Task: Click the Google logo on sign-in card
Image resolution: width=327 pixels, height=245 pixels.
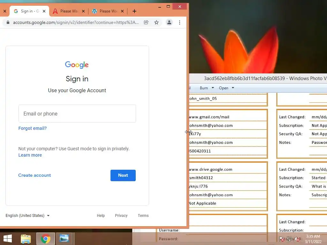Action: [x=77, y=65]
